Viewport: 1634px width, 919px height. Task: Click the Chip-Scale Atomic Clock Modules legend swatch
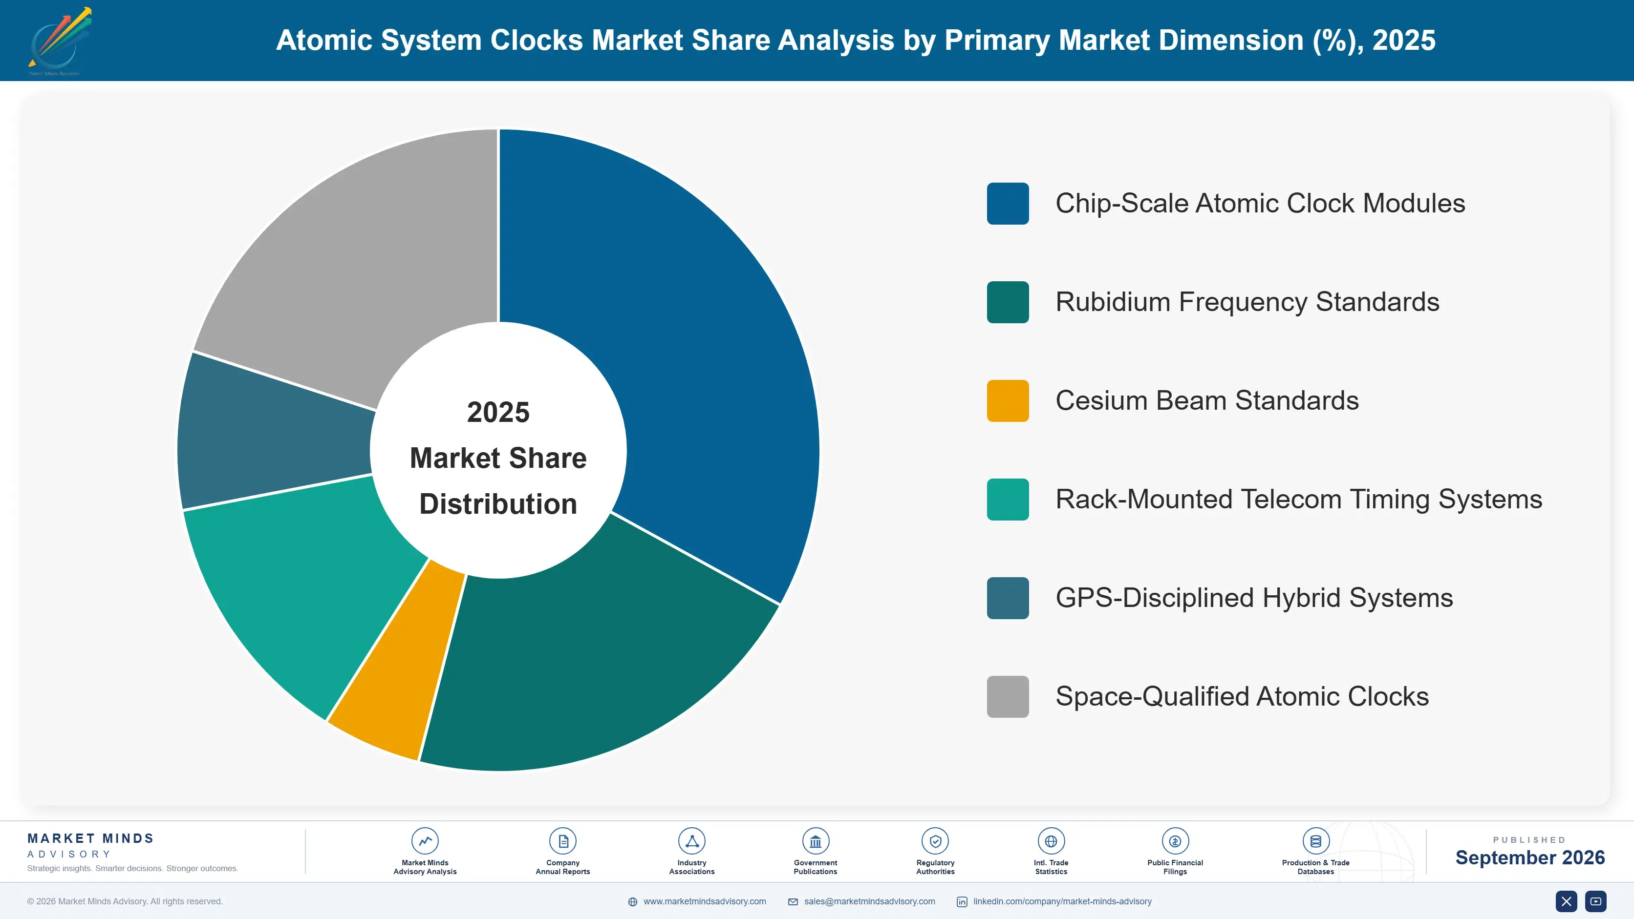point(1007,204)
